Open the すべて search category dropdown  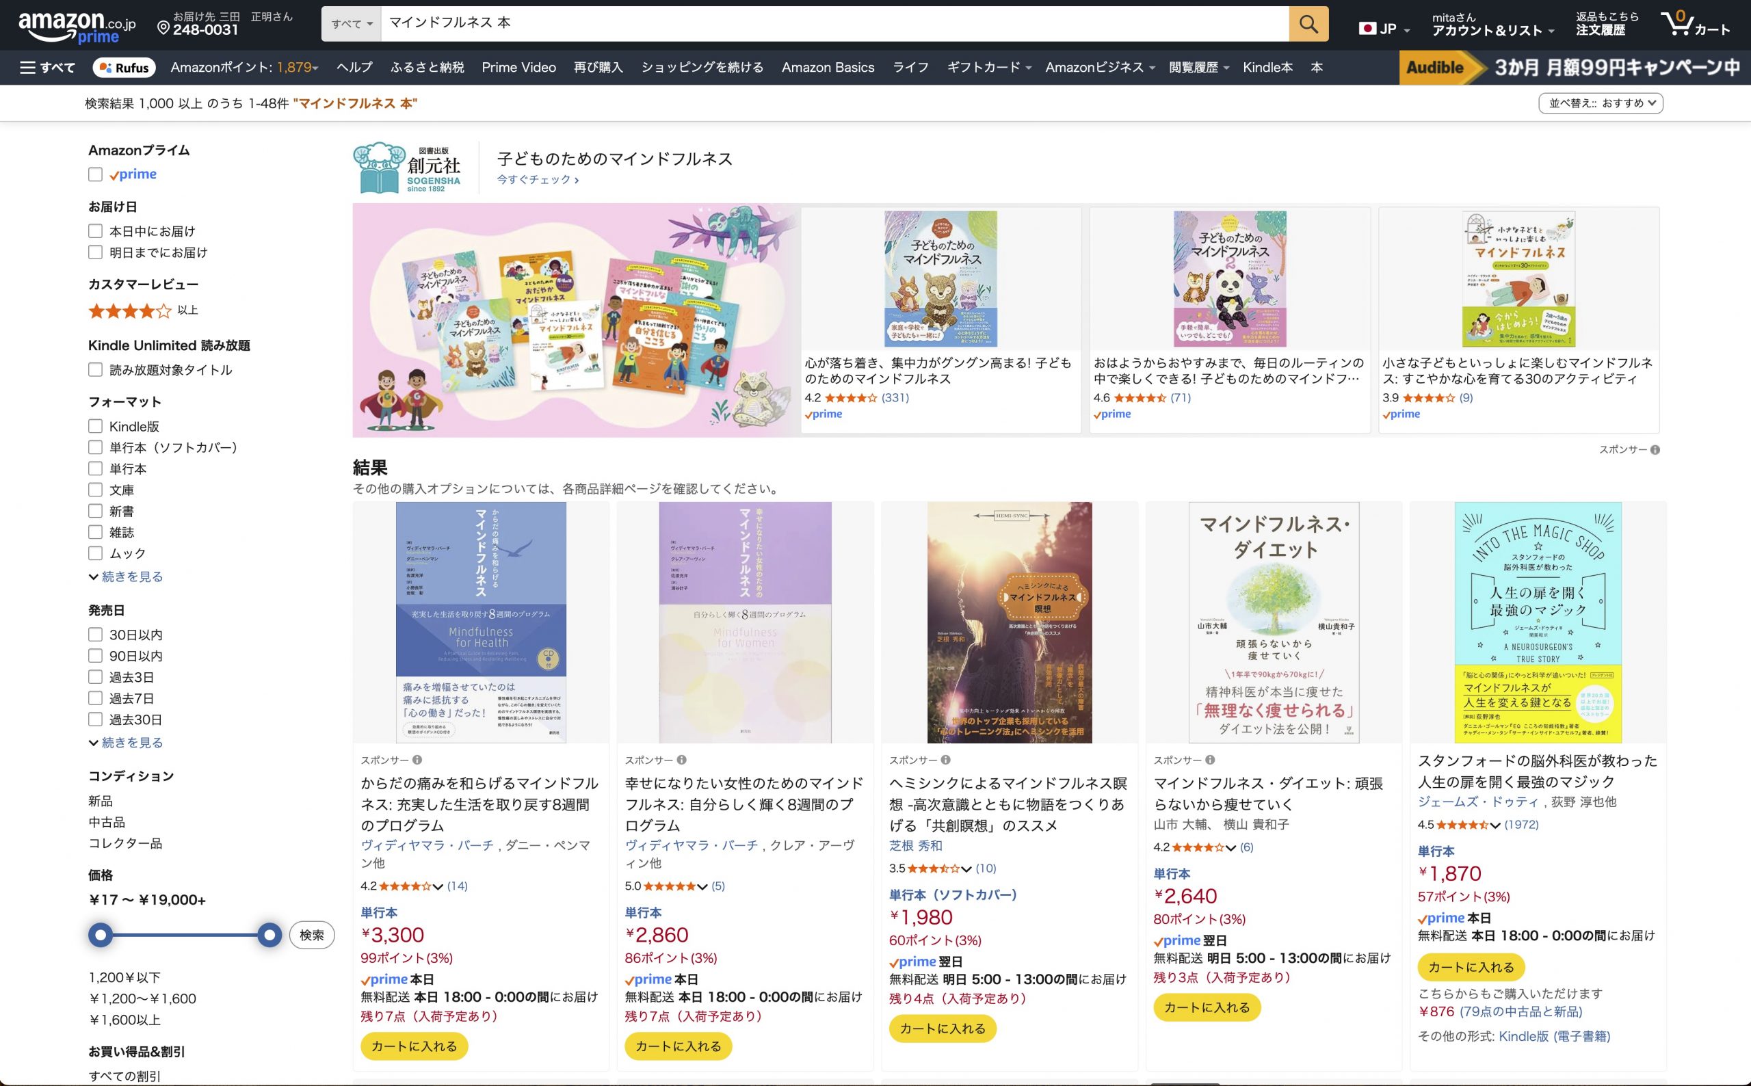click(x=351, y=24)
